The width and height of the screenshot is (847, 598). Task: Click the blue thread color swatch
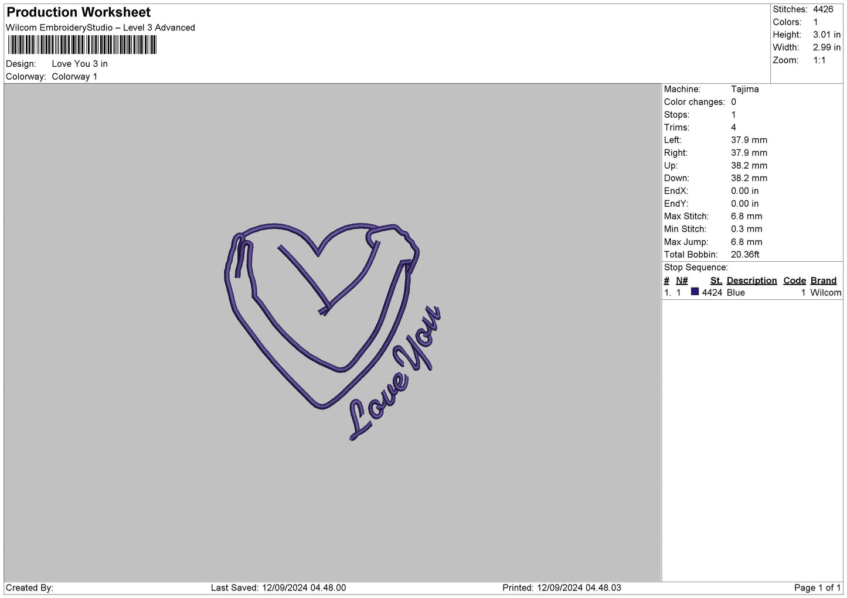pos(695,292)
